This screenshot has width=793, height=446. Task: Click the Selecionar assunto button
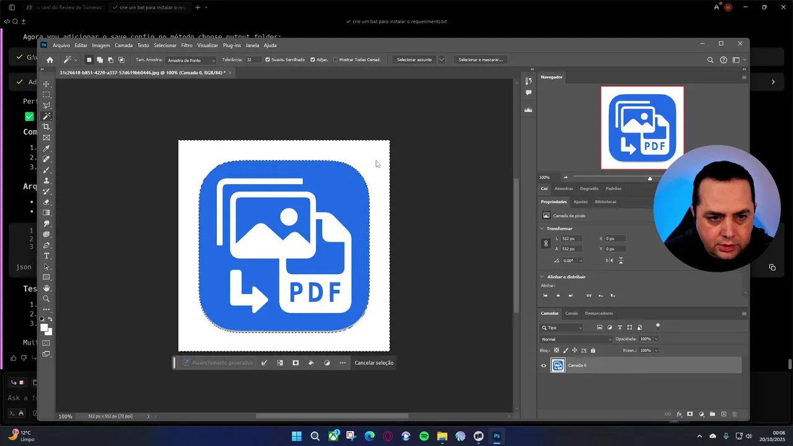tap(414, 60)
